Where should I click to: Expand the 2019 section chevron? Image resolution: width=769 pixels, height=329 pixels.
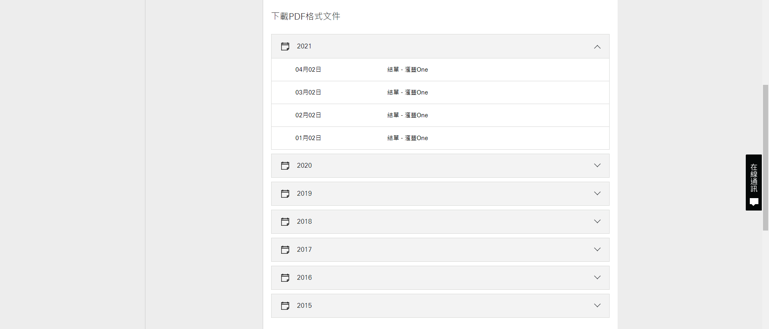[x=597, y=193]
